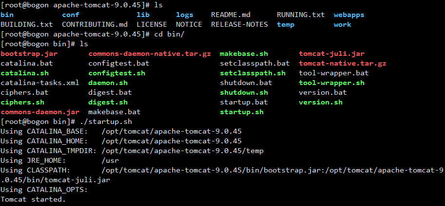Click the green shutdown.sh entry
The height and width of the screenshot is (206, 445).
(244, 92)
